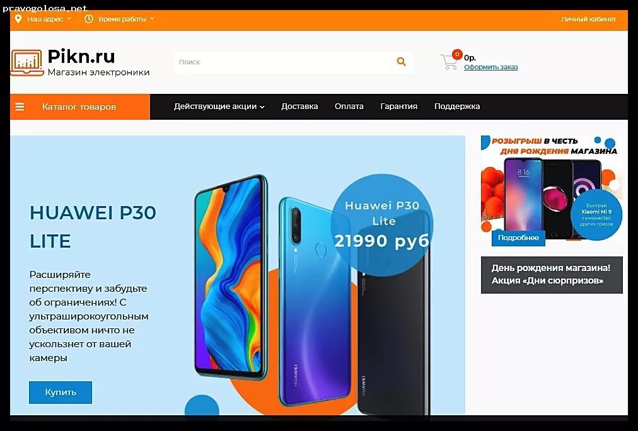
Task: Click the Купить button
Action: (x=61, y=393)
